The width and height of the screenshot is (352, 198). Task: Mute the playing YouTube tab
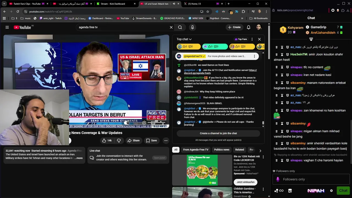[x=174, y=4]
